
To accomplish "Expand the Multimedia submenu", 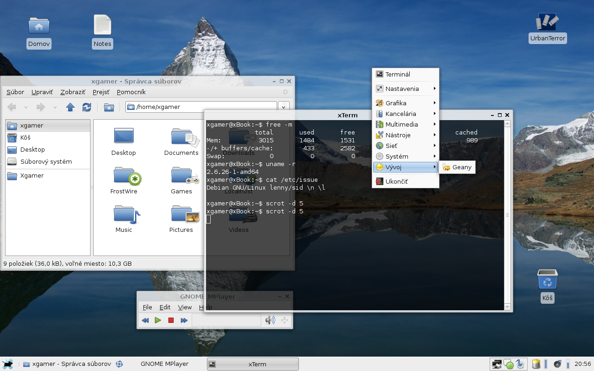I will pos(405,124).
